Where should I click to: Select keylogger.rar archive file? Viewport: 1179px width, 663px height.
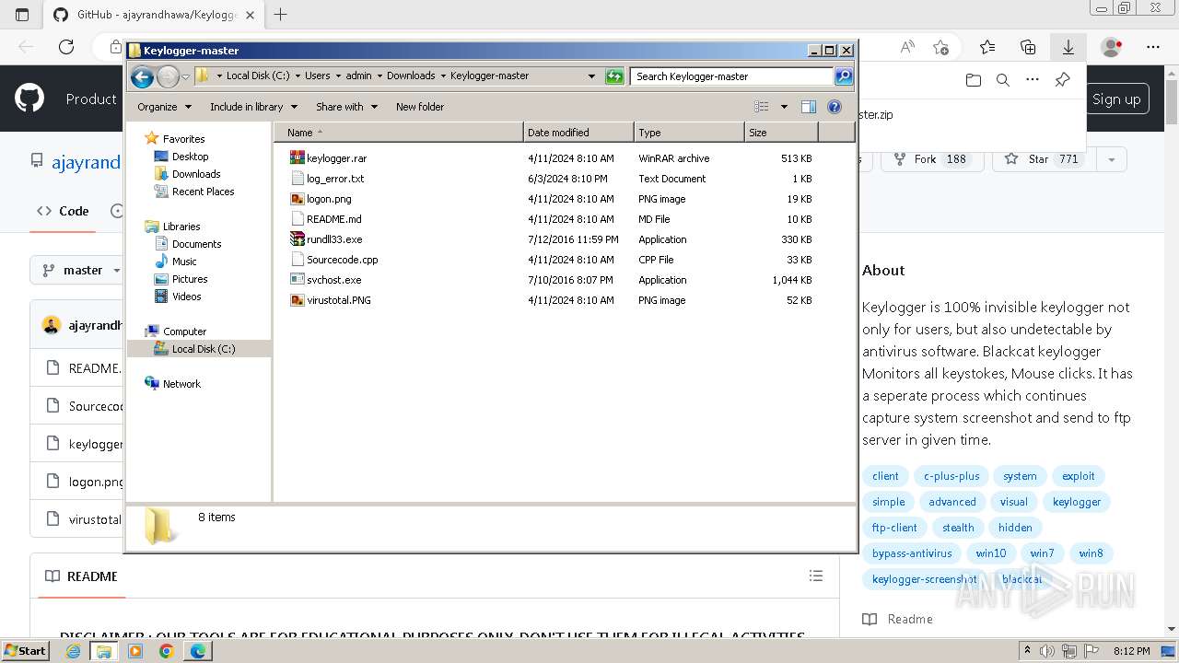[336, 158]
